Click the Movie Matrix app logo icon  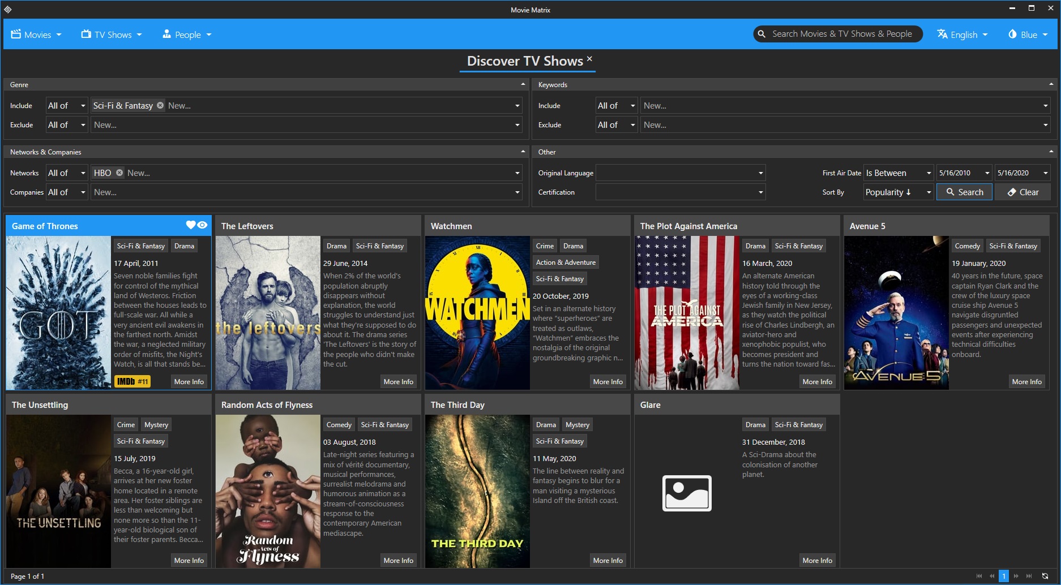[8, 9]
